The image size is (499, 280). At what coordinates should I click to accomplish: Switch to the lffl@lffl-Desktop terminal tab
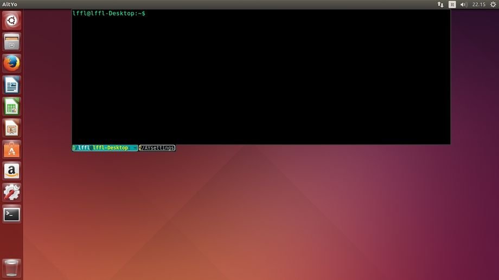pos(105,148)
